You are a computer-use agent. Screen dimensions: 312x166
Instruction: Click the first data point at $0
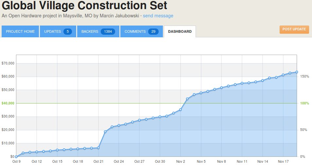pos(16,157)
